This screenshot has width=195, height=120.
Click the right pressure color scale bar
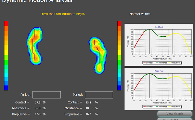point(119,55)
